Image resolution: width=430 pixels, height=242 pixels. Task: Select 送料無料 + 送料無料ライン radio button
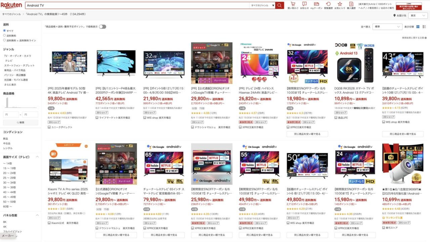point(5,40)
